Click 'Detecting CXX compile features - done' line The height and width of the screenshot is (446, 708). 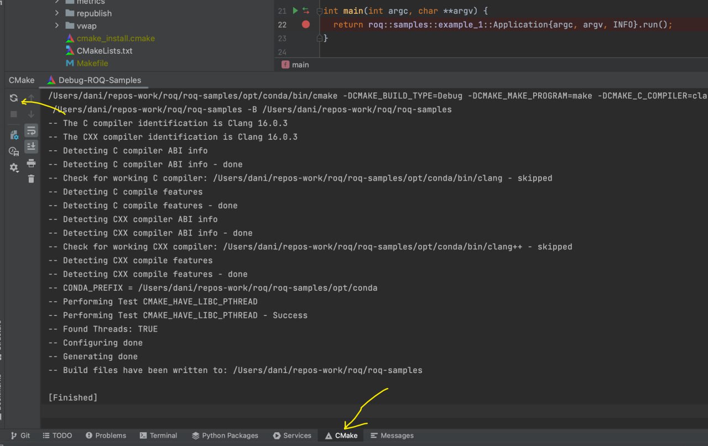(x=148, y=274)
